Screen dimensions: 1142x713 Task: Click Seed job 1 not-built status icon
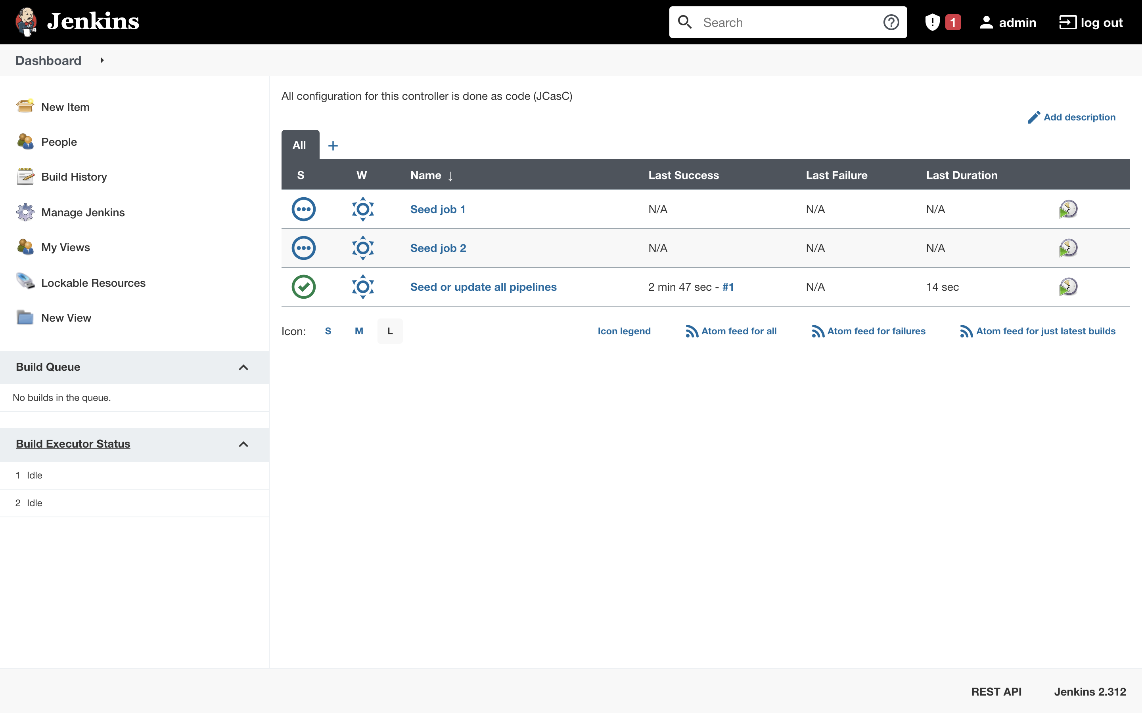pos(303,209)
